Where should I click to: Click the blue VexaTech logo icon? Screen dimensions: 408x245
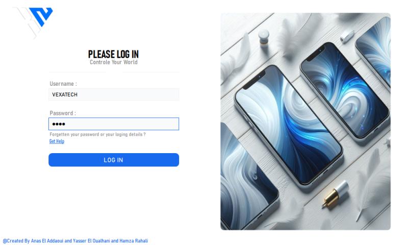pos(41,16)
